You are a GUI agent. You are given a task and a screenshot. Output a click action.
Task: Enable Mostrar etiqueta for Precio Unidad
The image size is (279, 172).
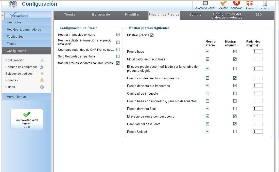[x=235, y=132]
